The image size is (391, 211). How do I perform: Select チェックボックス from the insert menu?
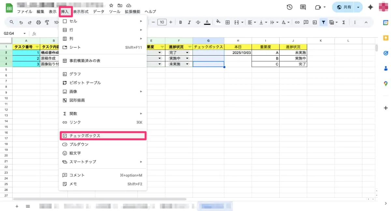pyautogui.click(x=85, y=136)
